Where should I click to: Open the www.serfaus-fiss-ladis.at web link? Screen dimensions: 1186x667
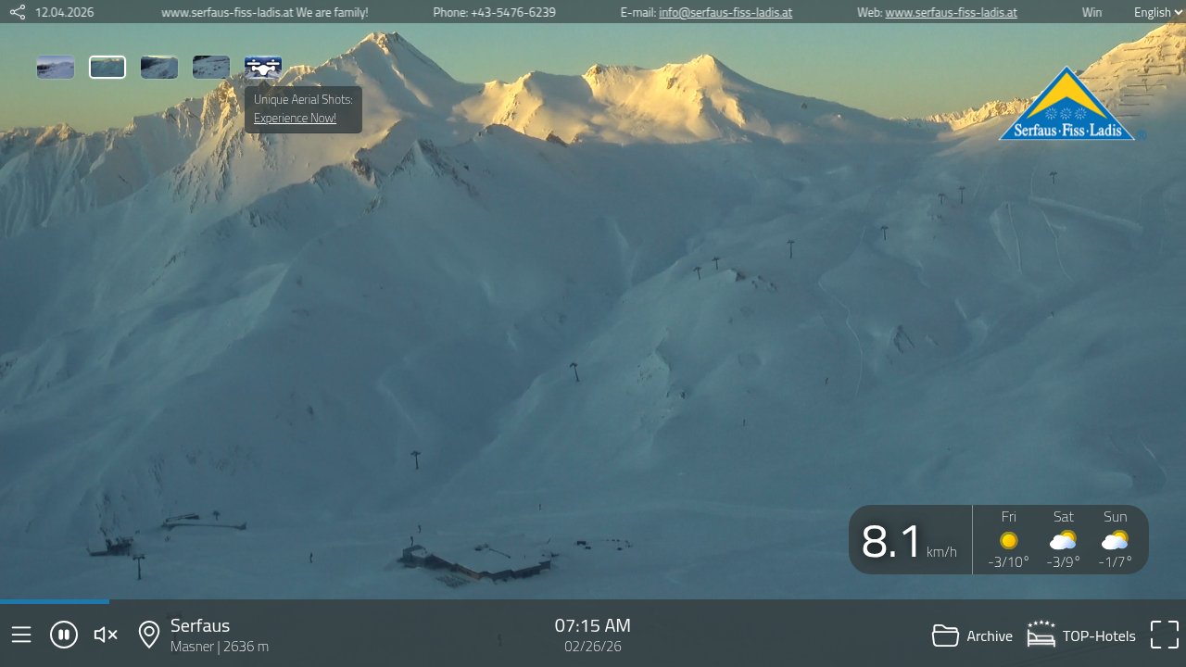[x=951, y=12]
